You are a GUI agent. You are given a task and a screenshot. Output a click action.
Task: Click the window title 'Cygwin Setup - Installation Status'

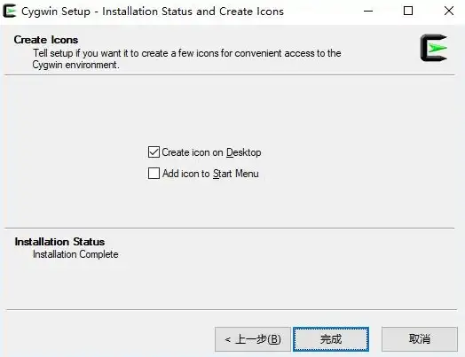click(x=107, y=12)
